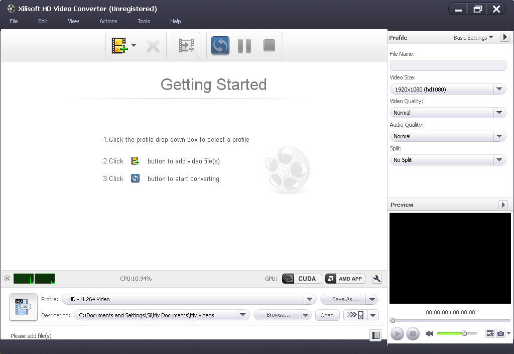
Task: Click the settings wrench icon near GPU options
Action: tap(376, 279)
